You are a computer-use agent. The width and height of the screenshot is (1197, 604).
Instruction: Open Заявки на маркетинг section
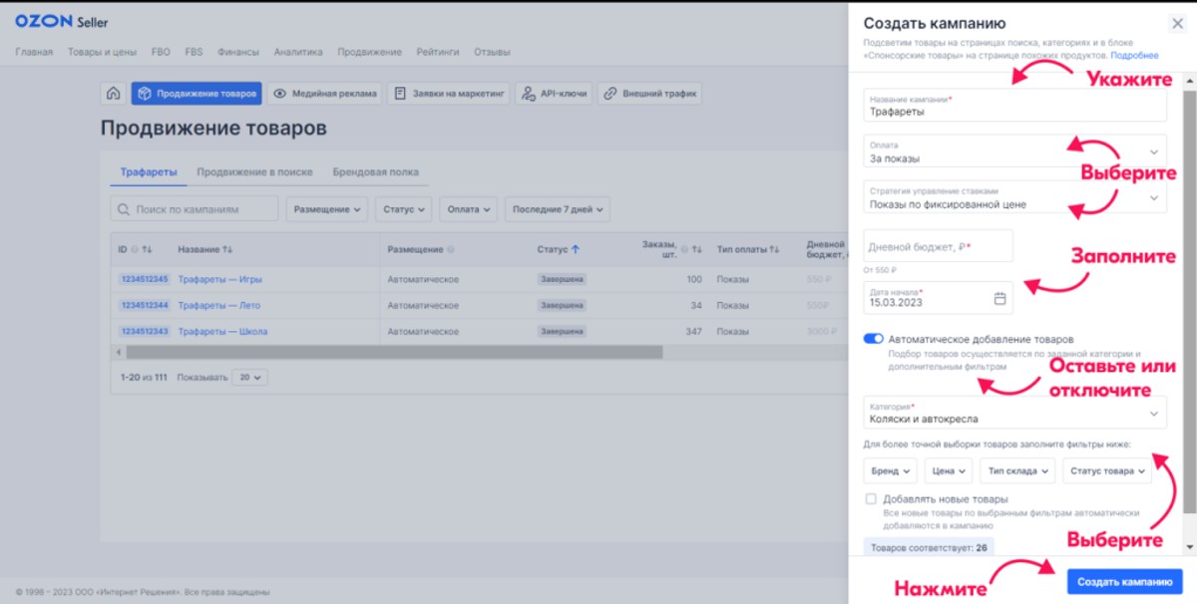tap(449, 94)
